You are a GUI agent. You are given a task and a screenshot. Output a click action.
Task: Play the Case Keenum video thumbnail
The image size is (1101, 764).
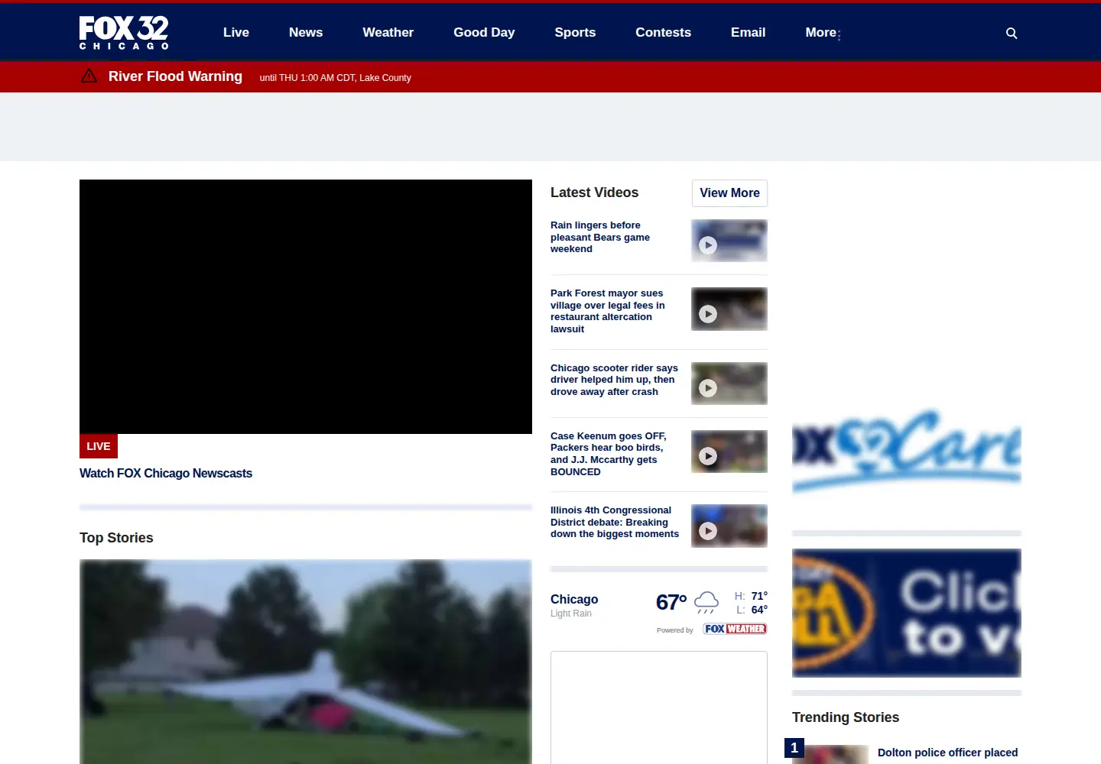729,452
